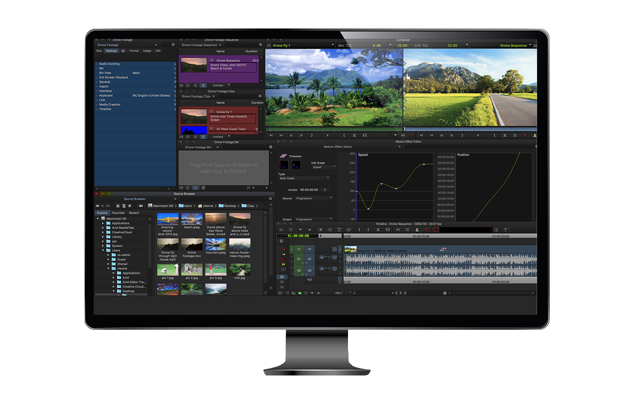
Task: Click the Timewarp effect icon in Motion Effect Editor
Action: [x=283, y=156]
